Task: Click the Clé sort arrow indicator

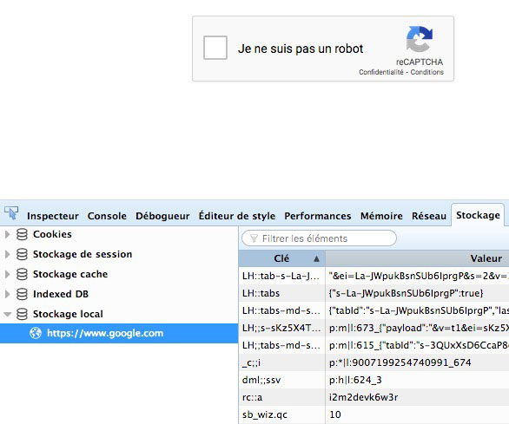Action: tap(316, 258)
